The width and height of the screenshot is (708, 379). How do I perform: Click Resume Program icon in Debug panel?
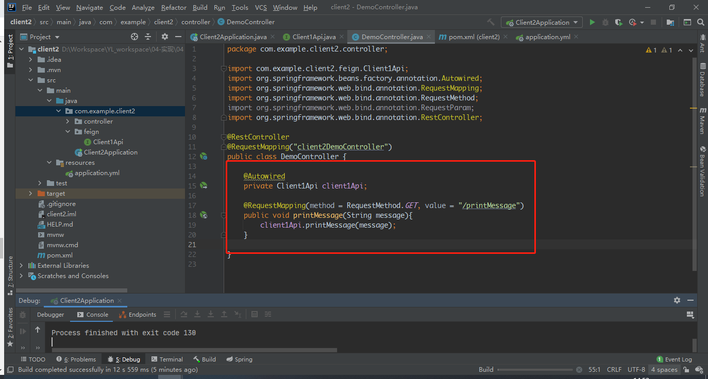(23, 331)
